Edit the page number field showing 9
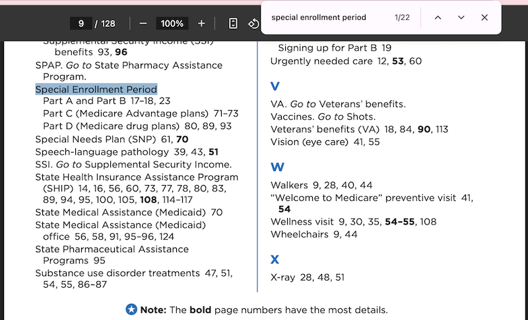The height and width of the screenshot is (320, 528). [81, 24]
